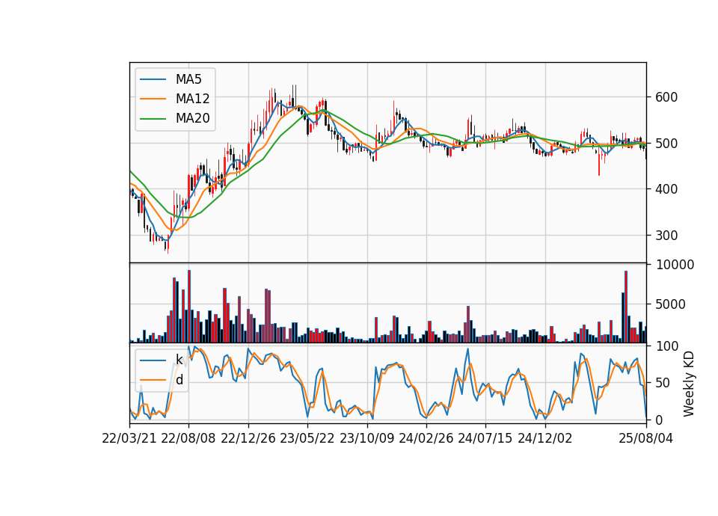
Task: Click the 500 price axis tick
Action: (666, 144)
